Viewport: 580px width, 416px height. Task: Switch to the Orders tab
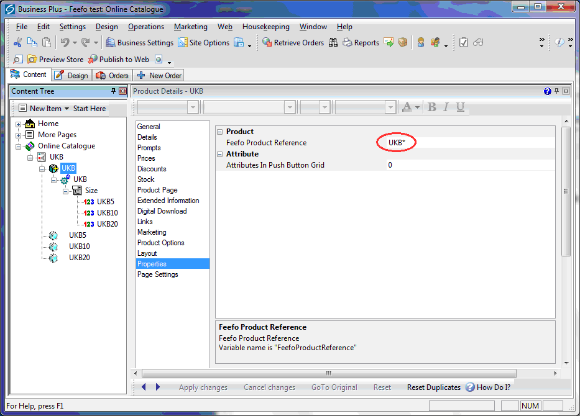tap(113, 75)
